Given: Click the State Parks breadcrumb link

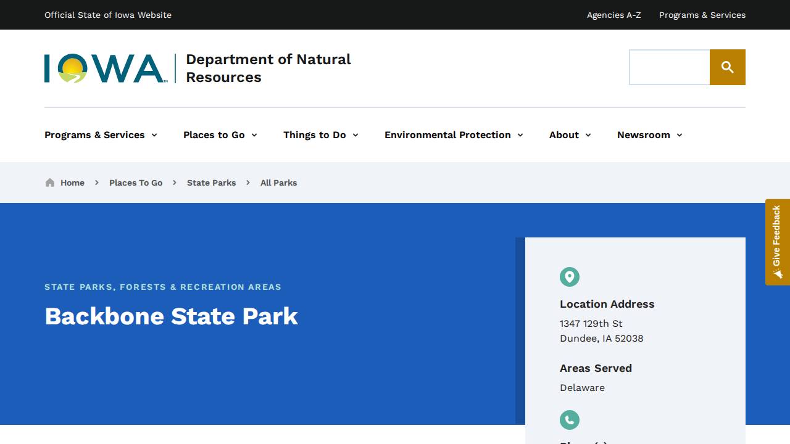Looking at the screenshot, I should coord(211,183).
